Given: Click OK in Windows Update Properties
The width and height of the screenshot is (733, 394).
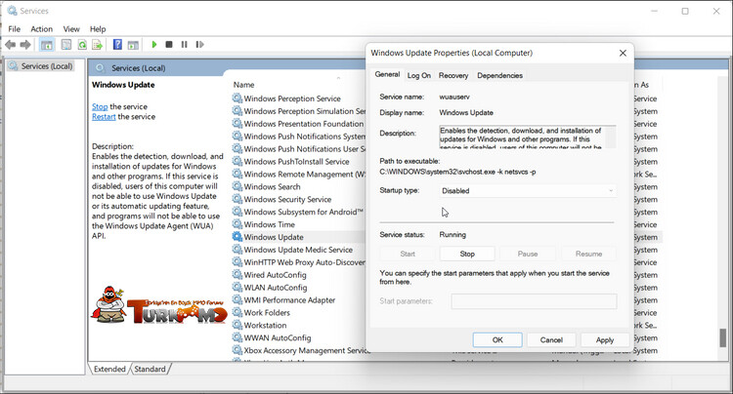Looking at the screenshot, I should pyautogui.click(x=497, y=340).
